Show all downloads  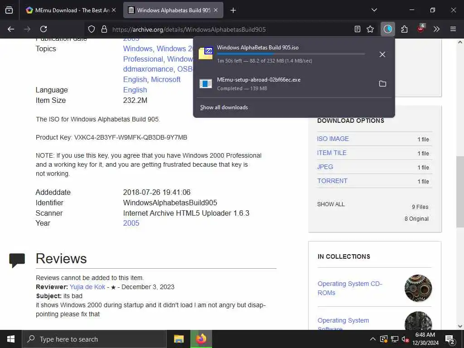[224, 107]
